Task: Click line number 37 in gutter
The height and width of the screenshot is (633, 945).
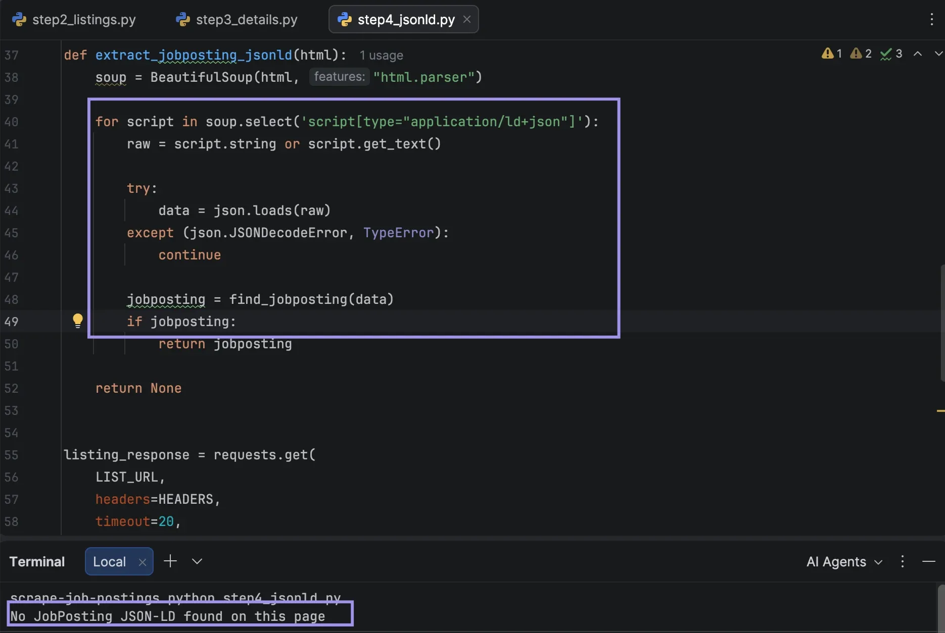Action: [11, 55]
